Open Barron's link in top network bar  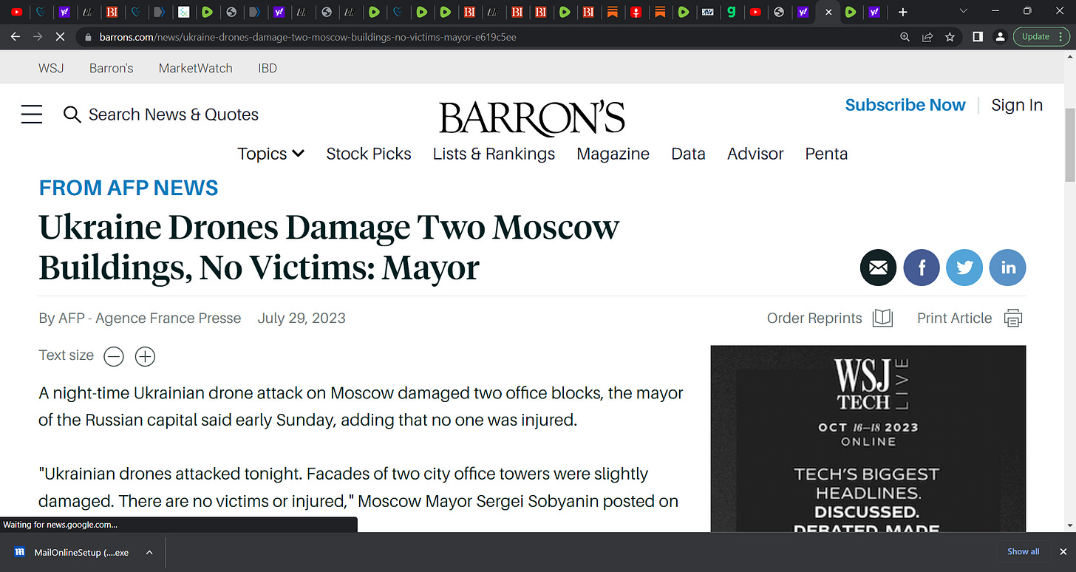pyautogui.click(x=111, y=68)
